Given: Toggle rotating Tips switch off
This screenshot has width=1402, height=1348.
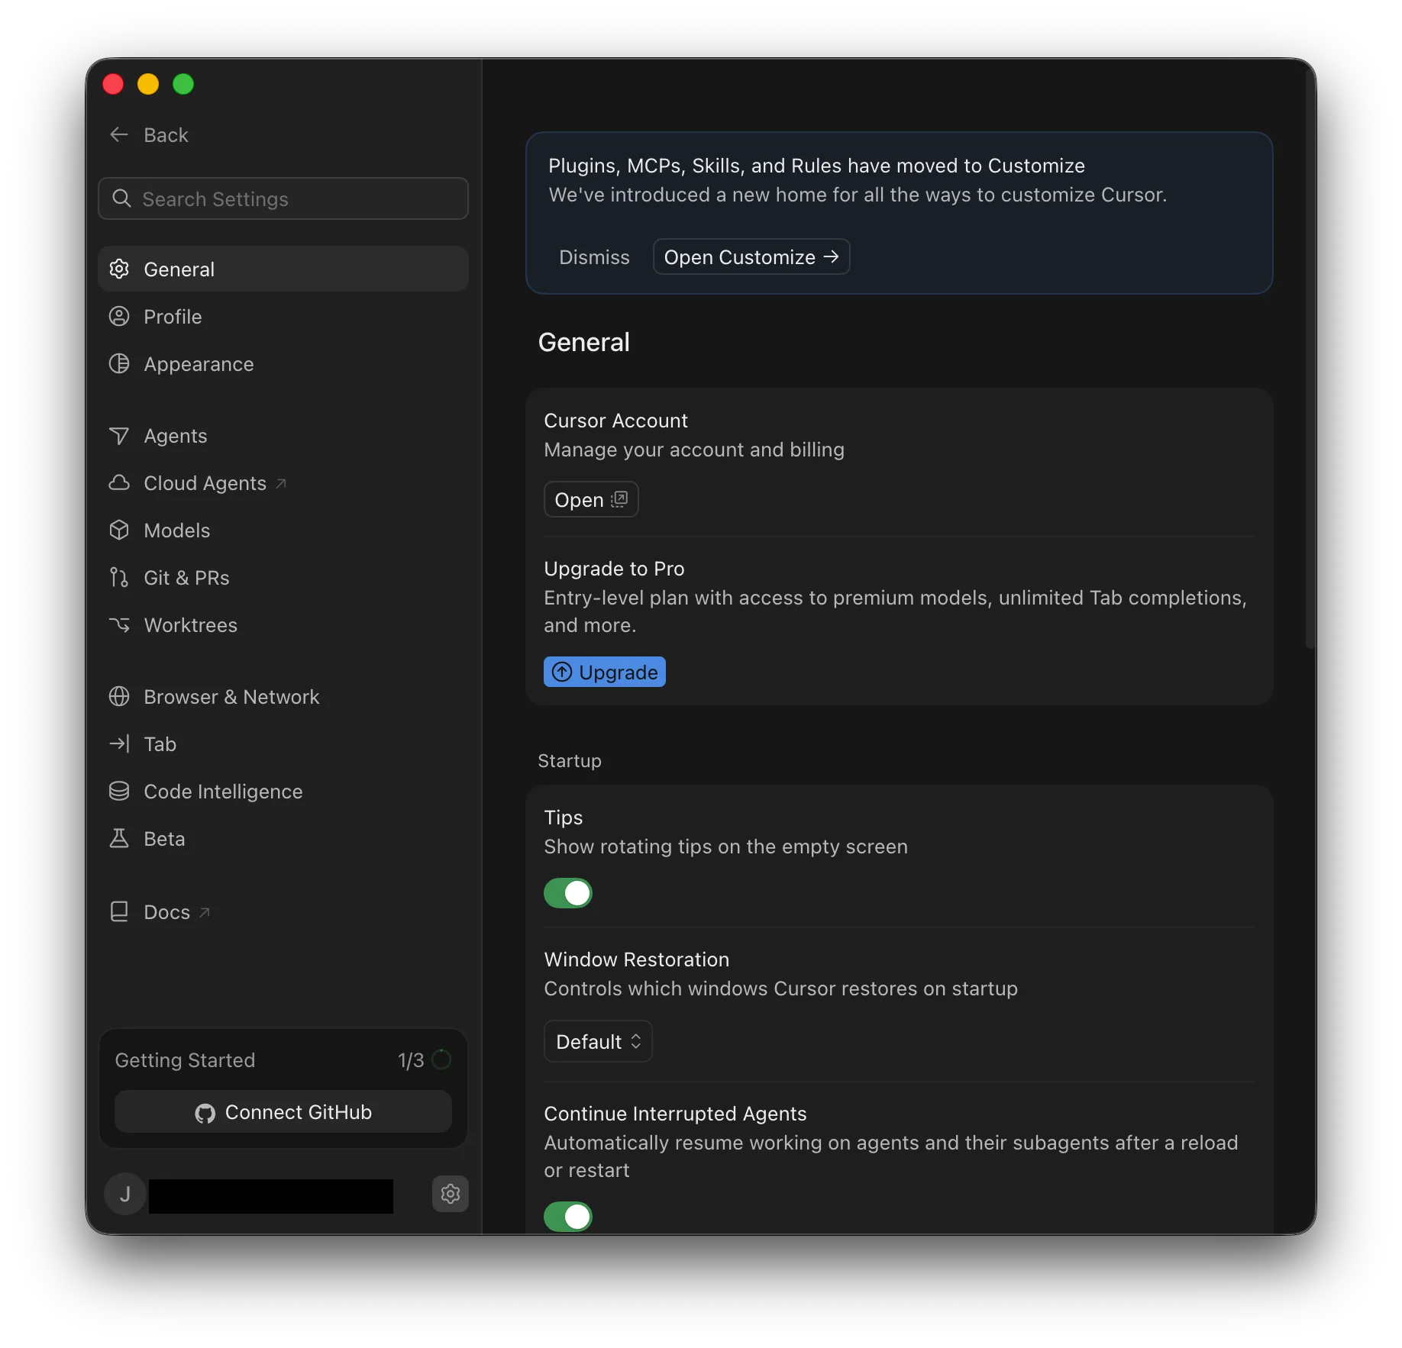Looking at the screenshot, I should point(568,892).
